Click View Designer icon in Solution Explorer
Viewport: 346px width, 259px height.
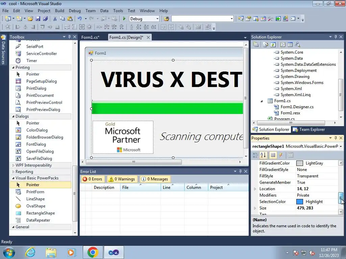(x=290, y=45)
